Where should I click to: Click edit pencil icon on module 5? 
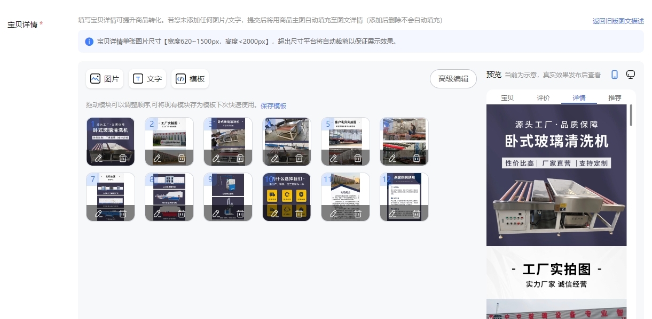[334, 158]
